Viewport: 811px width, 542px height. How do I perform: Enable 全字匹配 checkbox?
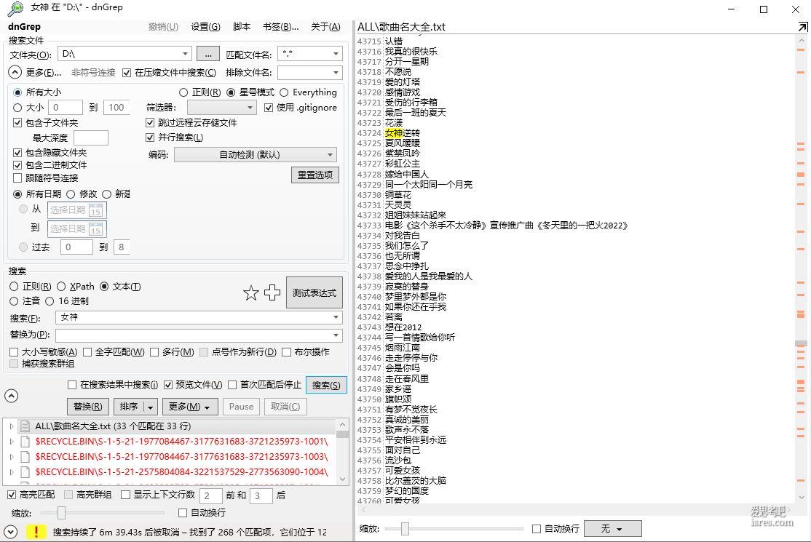[x=87, y=352]
